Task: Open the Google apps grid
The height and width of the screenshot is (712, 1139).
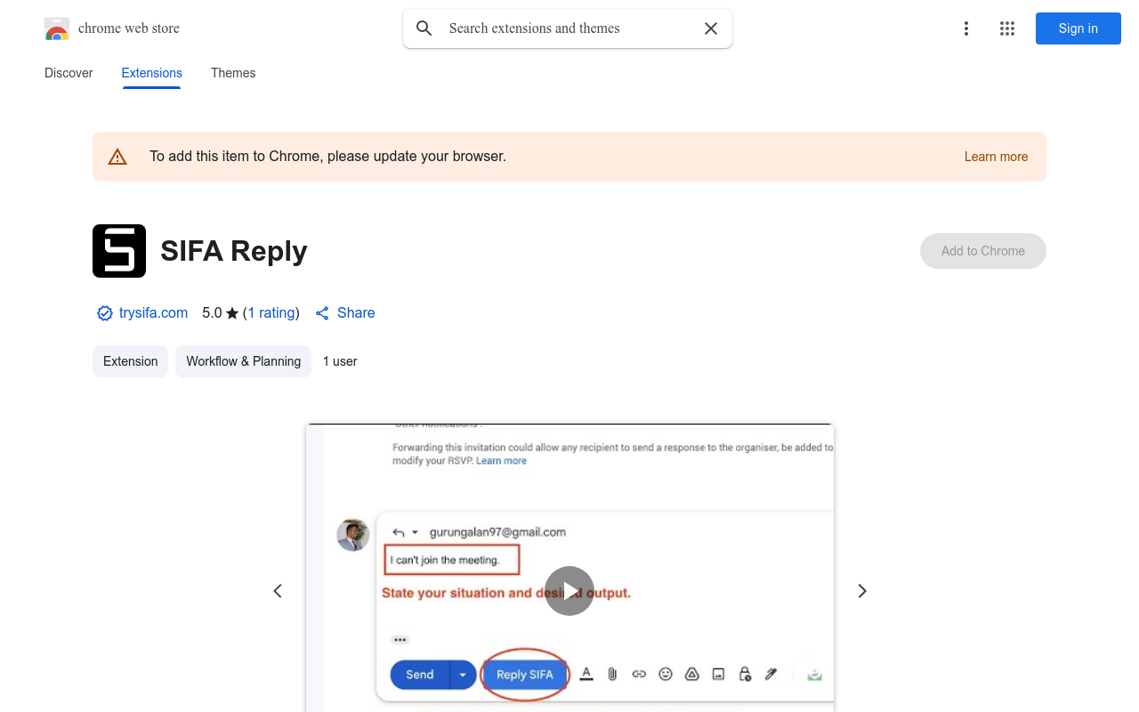Action: coord(1007,28)
